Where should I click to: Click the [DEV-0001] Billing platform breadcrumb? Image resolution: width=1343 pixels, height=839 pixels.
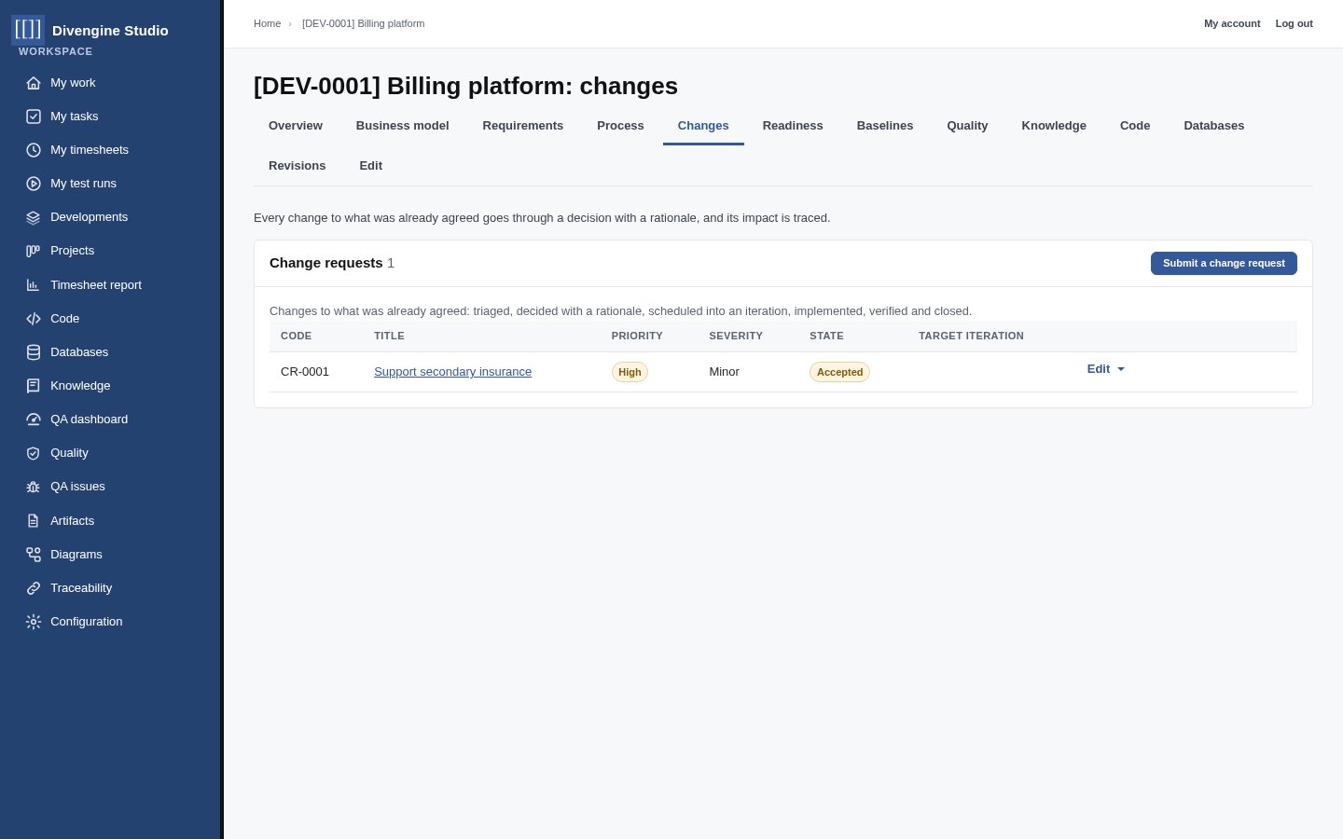click(x=363, y=23)
